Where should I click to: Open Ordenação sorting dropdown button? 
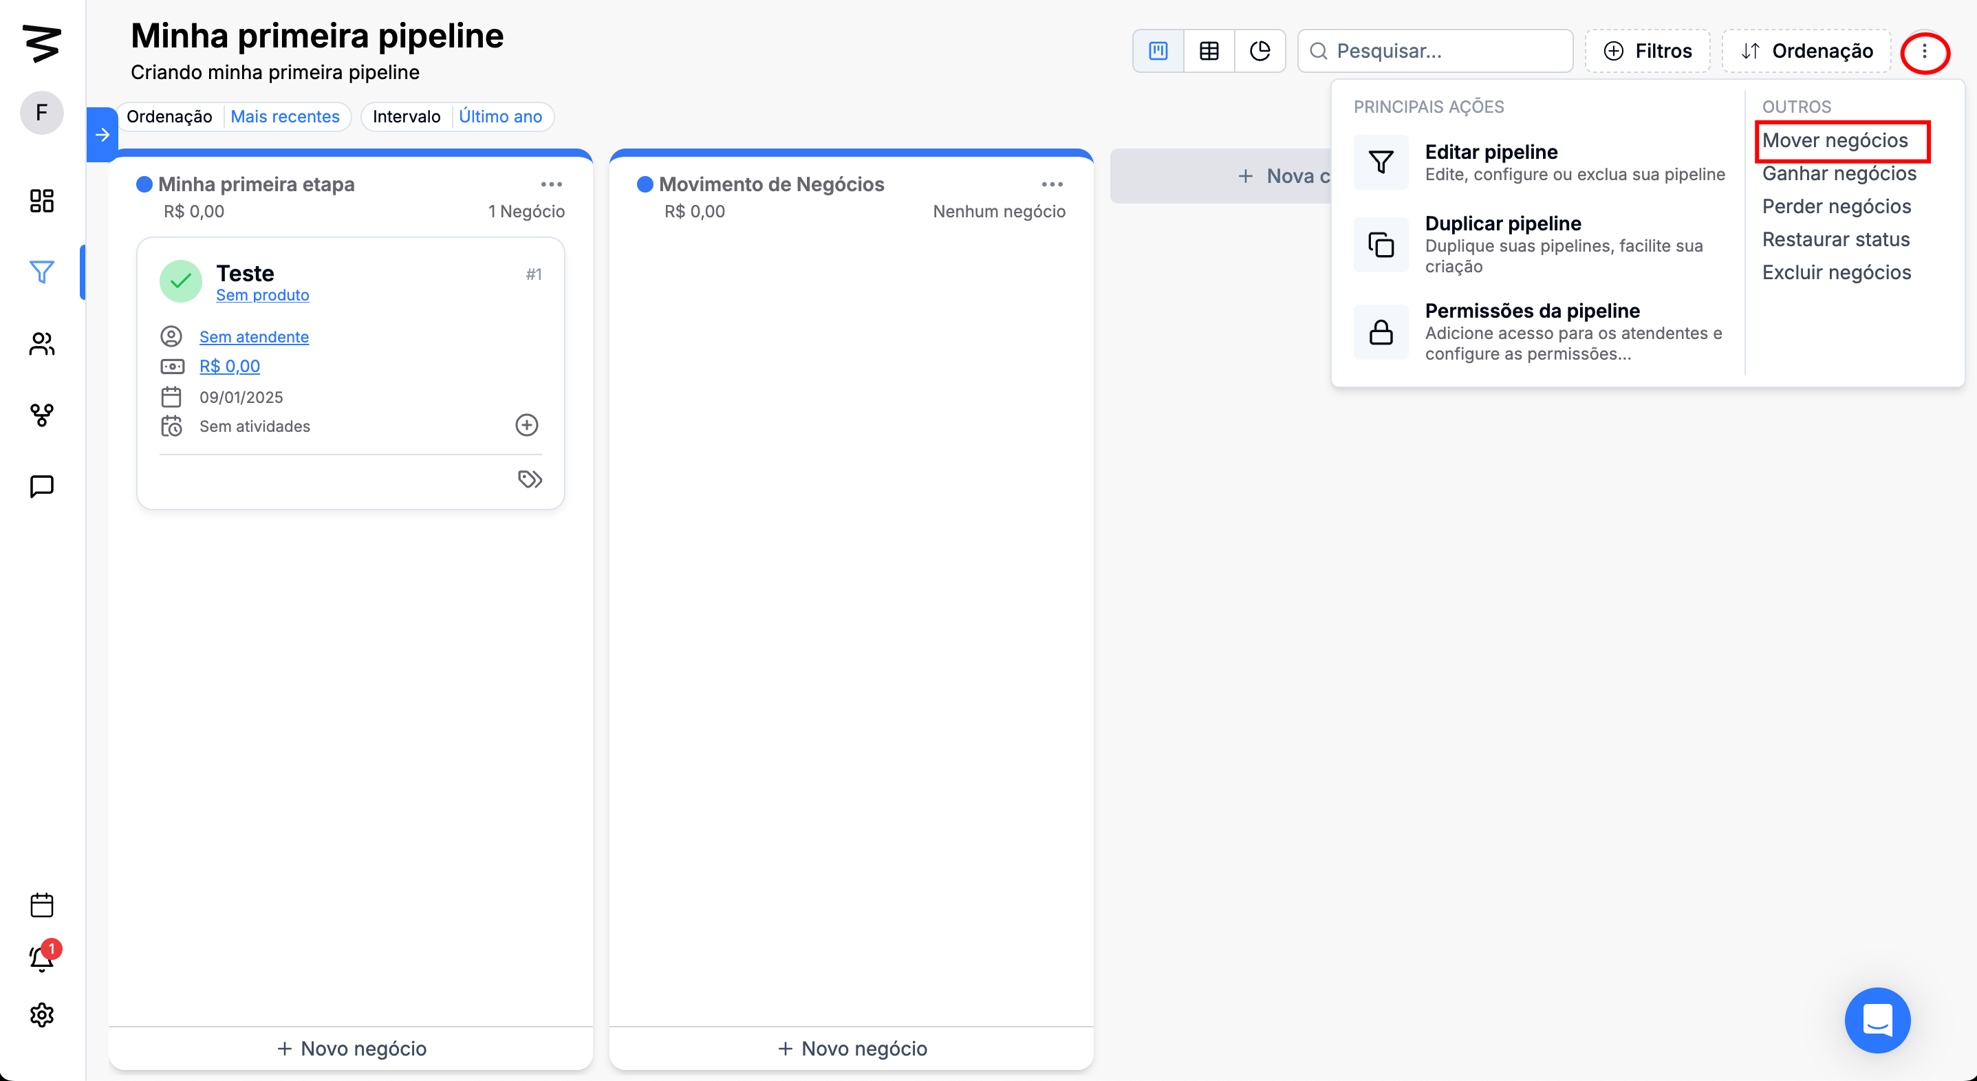1806,51
